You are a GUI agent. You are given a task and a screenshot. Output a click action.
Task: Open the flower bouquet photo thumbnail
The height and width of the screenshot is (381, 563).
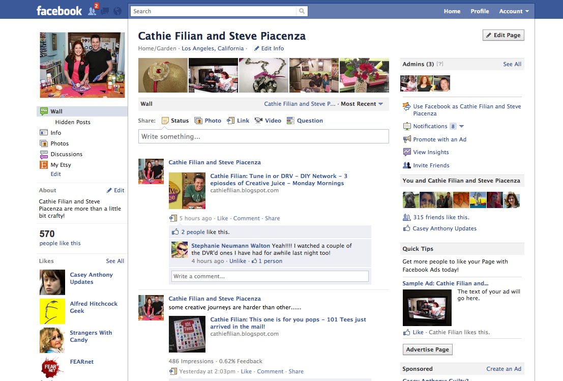[x=364, y=75]
